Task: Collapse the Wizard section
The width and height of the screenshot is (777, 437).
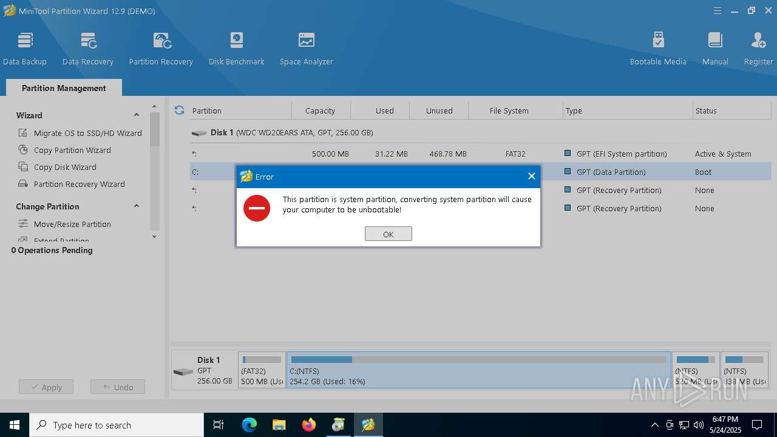Action: tap(136, 115)
